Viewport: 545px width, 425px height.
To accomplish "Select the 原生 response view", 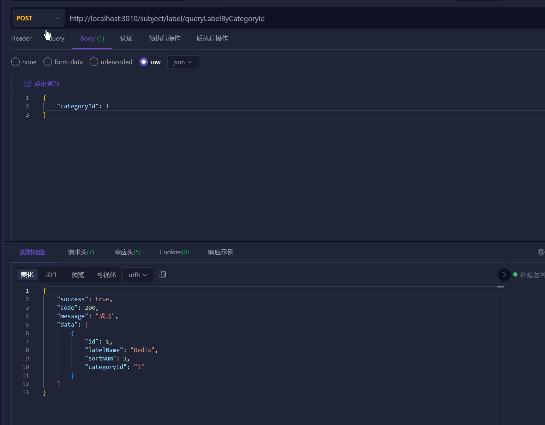I will point(52,275).
